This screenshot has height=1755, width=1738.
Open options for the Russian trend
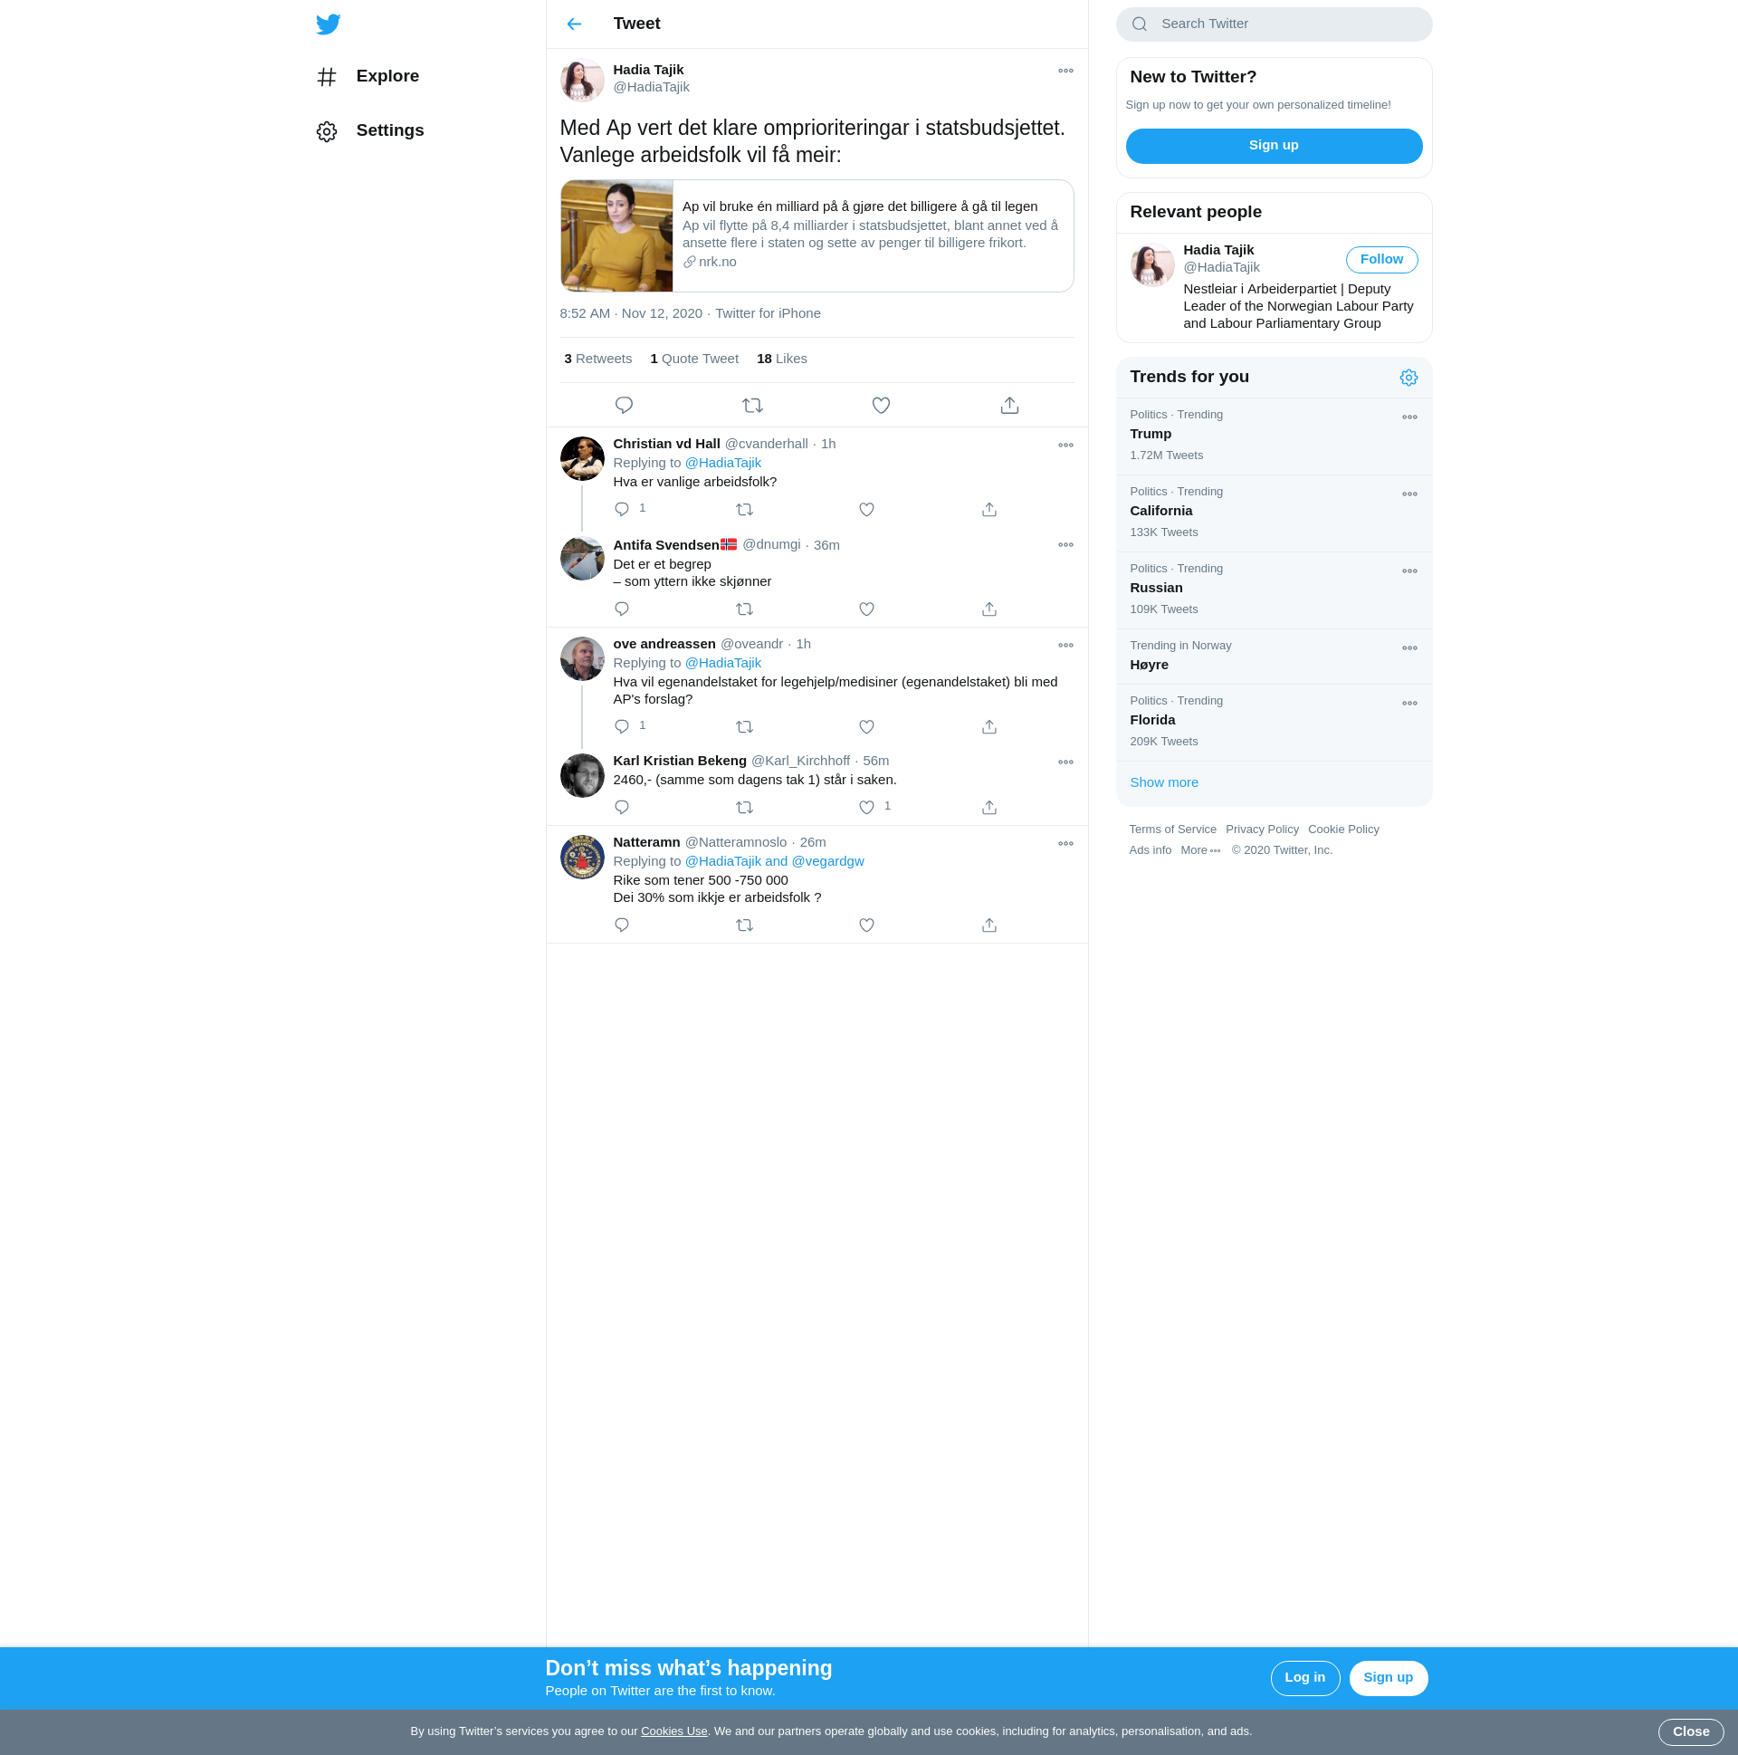point(1409,572)
